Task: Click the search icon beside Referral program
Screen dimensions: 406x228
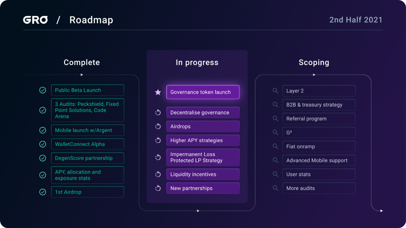Action: point(275,119)
